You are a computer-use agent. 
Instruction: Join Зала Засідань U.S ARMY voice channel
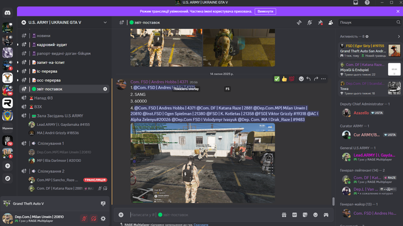64,116
